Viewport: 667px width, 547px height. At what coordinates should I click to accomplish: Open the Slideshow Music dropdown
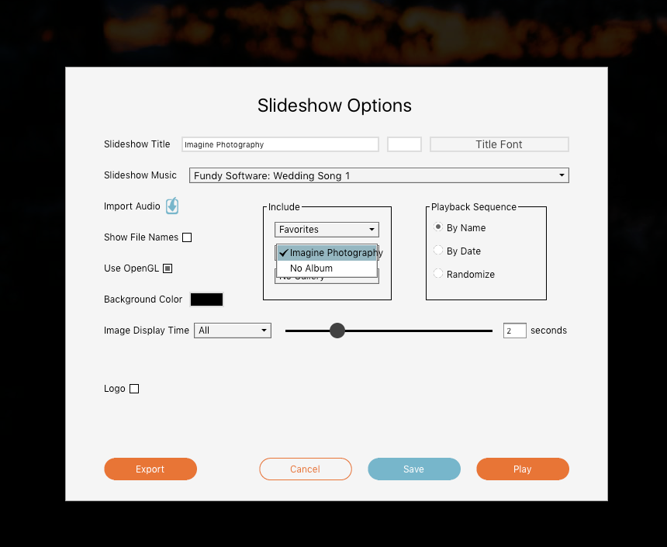tap(379, 175)
